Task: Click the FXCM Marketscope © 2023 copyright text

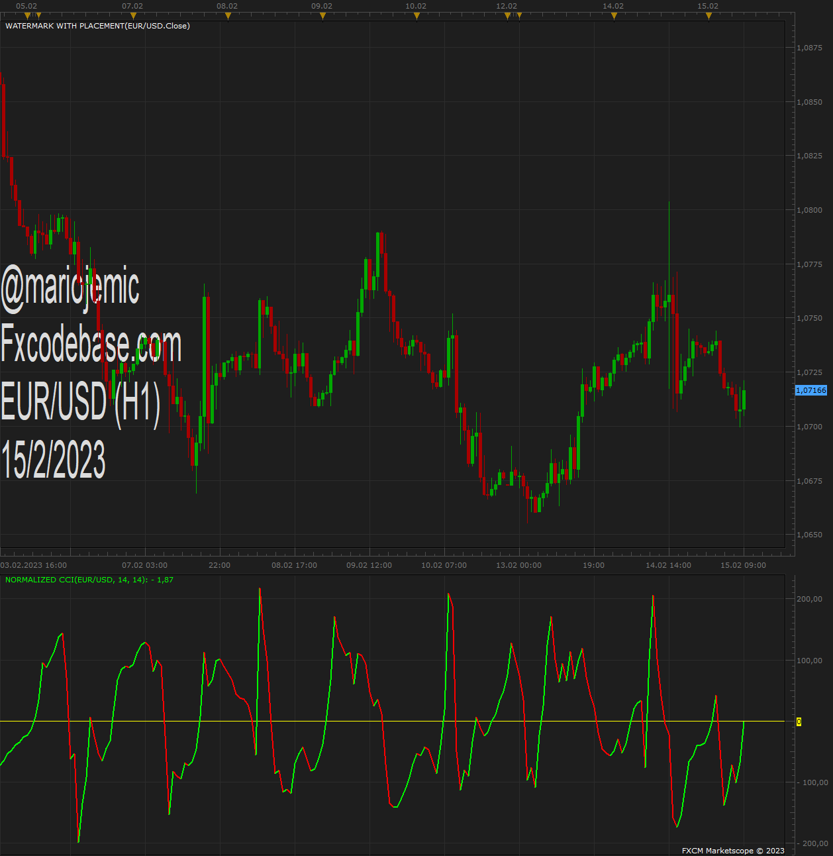Action: click(x=733, y=851)
